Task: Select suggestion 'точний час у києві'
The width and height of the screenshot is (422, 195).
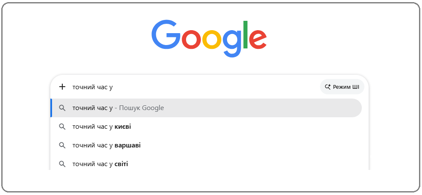Action: (102, 127)
